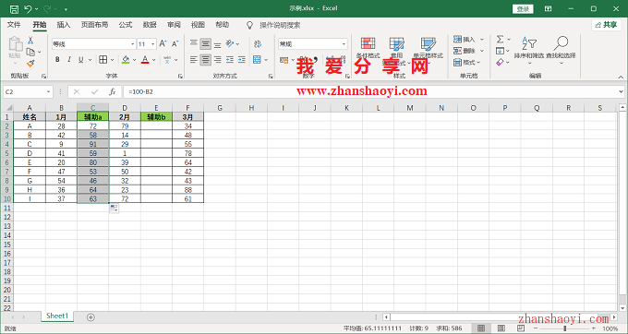Toggle Bold formatting

tap(57, 60)
